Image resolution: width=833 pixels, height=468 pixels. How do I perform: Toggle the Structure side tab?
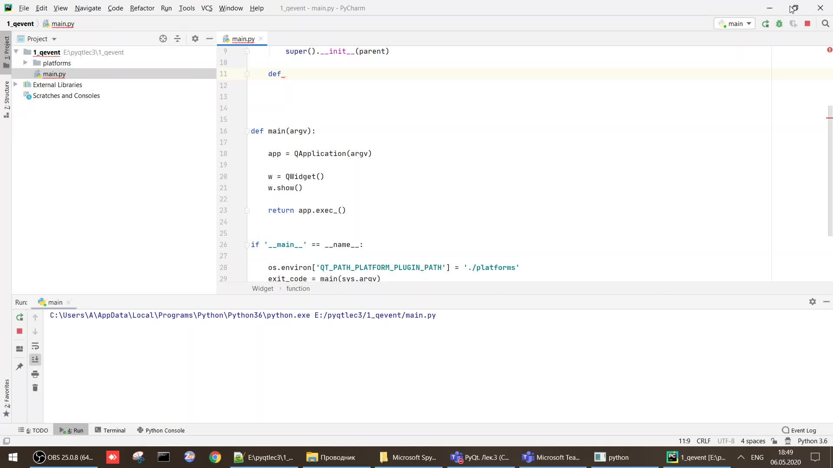pos(6,99)
